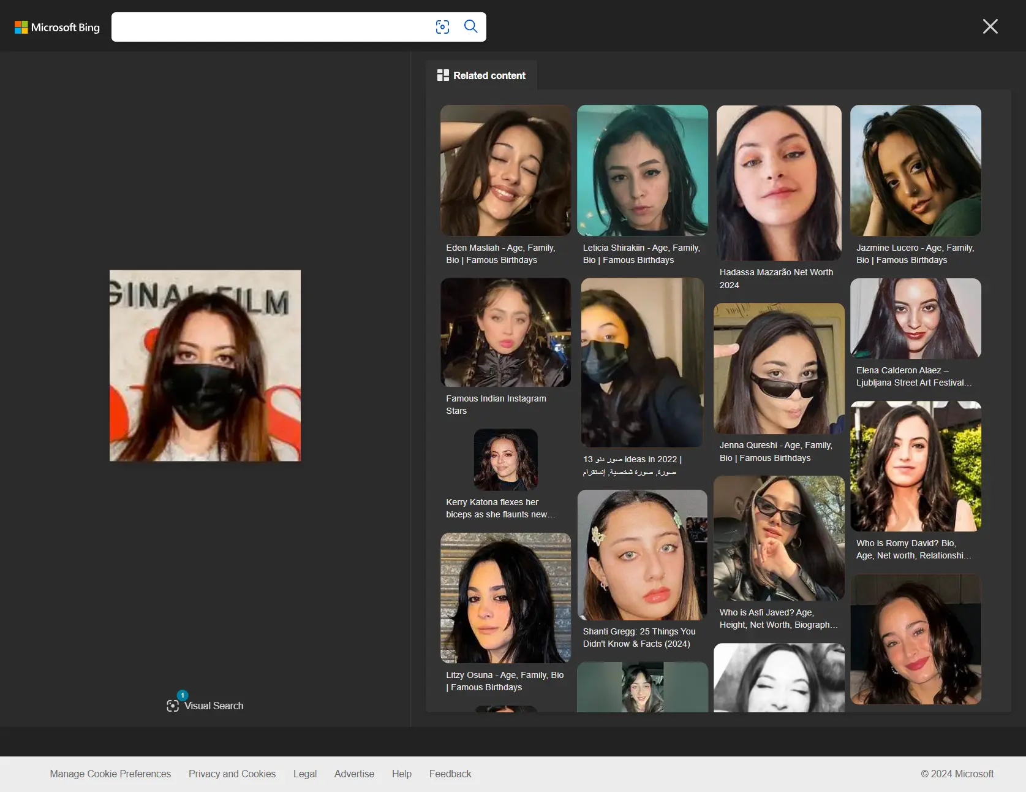
Task: Open Kerry Katona article thumbnail
Action: pyautogui.click(x=505, y=459)
